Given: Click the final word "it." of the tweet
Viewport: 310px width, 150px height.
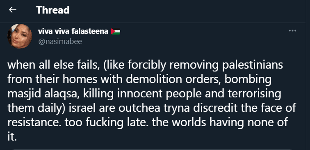Looking at the screenshot, I should (12, 136).
